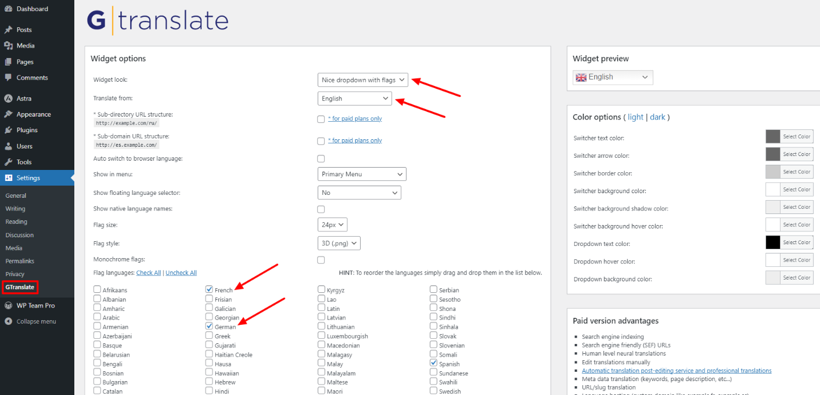Click Select Color for background shadow color
Image resolution: width=820 pixels, height=395 pixels.
(x=797, y=207)
